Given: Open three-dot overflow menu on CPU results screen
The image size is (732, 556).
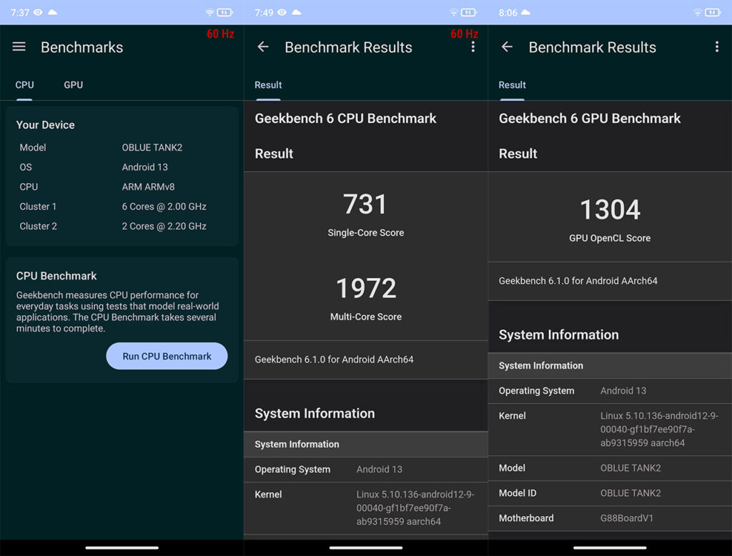Looking at the screenshot, I should (473, 46).
